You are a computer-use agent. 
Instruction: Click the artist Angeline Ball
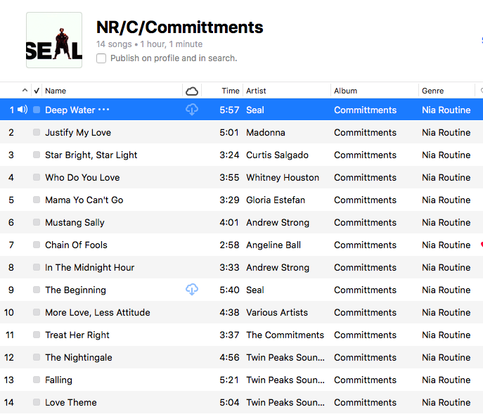[x=273, y=245]
